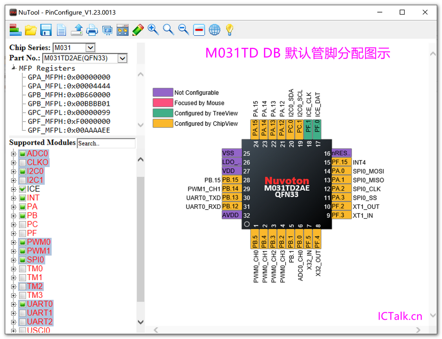Click the zoom in magnifier icon
This screenshot has width=442, height=339.
[153, 29]
